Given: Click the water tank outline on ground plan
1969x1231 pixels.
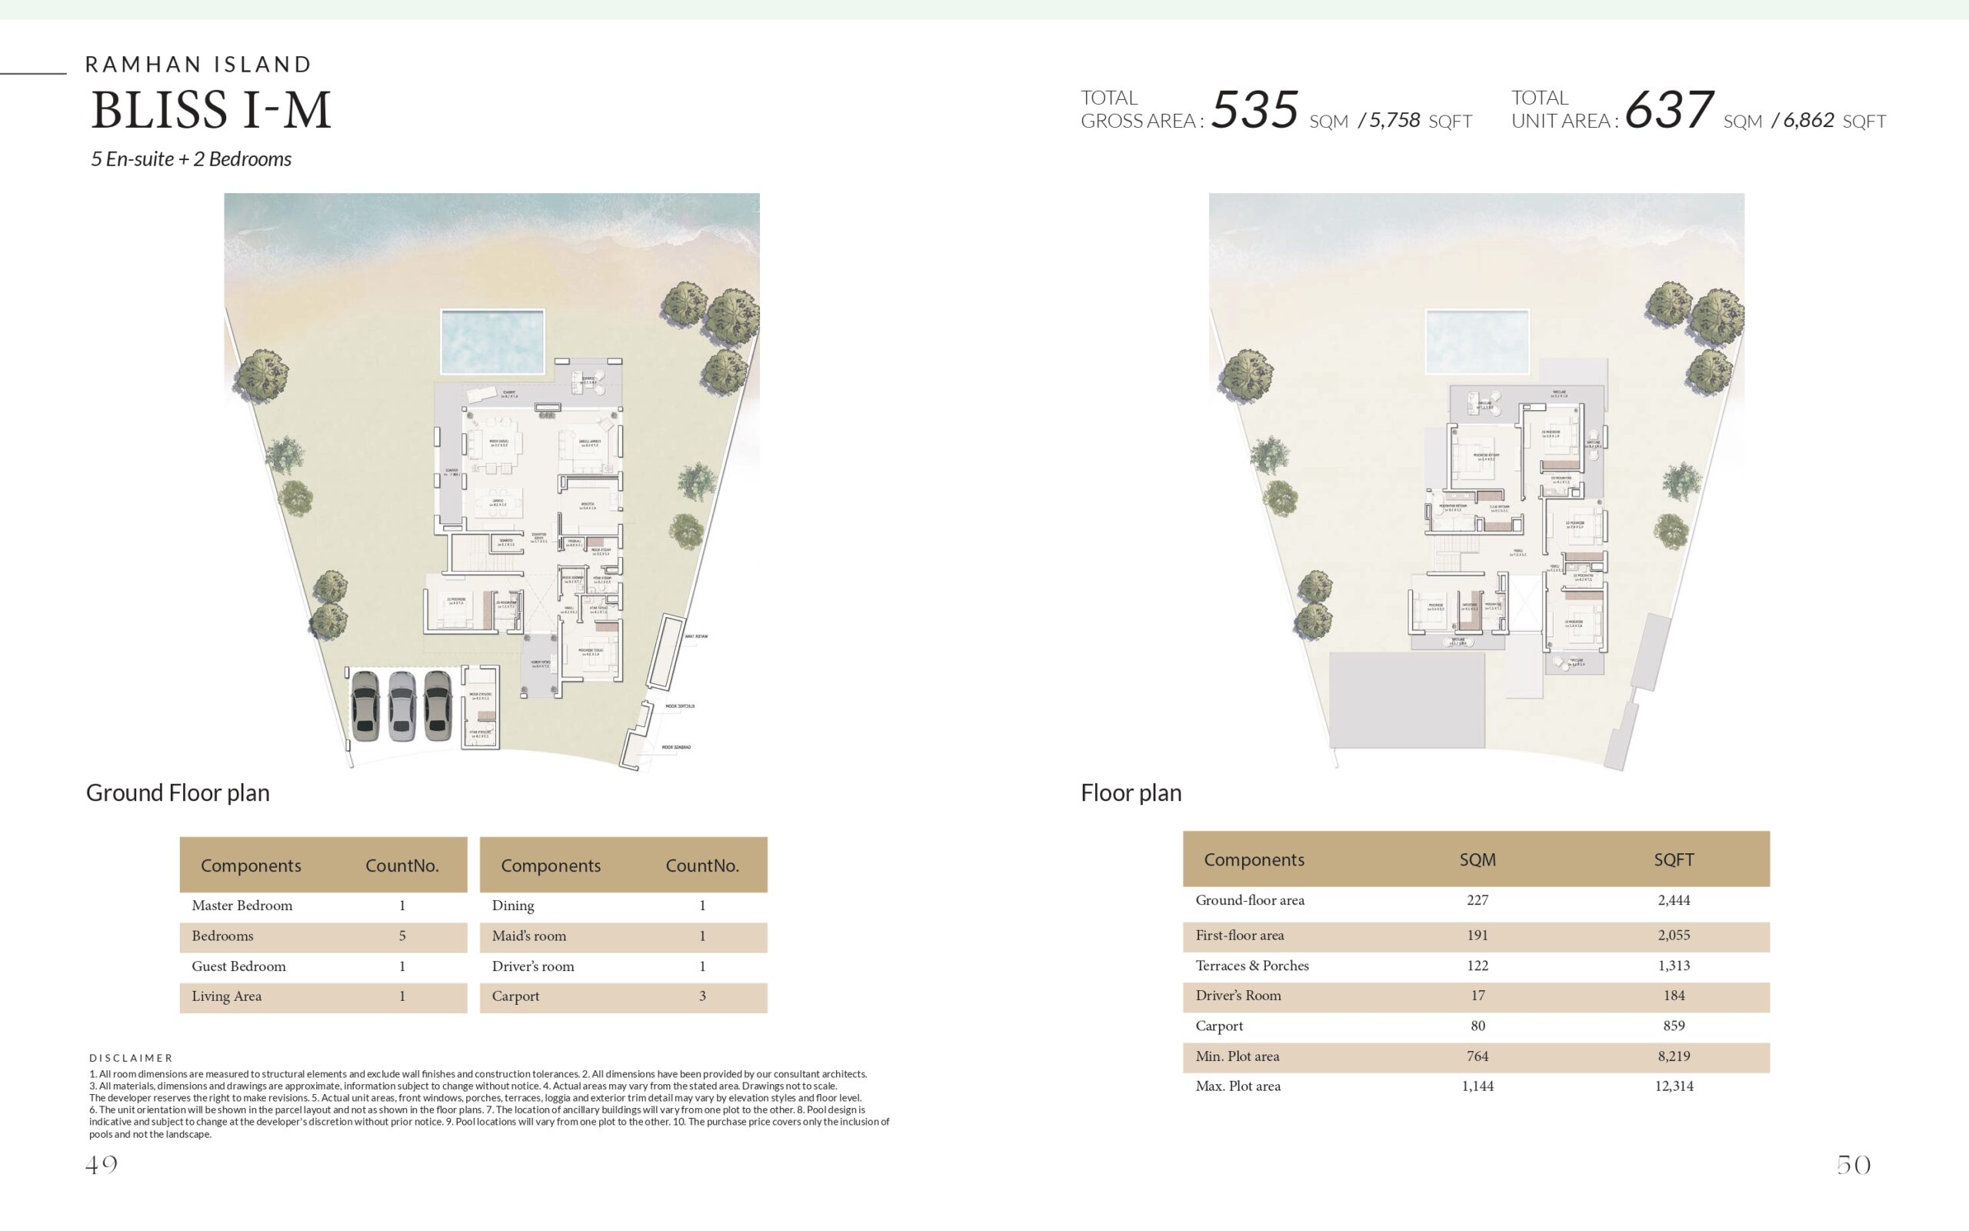Looking at the screenshot, I should tap(666, 653).
